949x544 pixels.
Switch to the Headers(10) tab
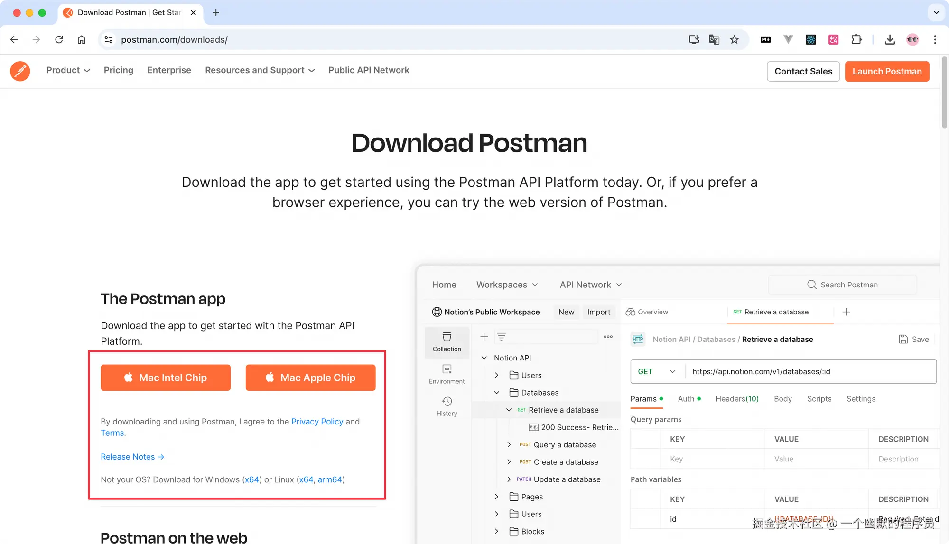[736, 399]
